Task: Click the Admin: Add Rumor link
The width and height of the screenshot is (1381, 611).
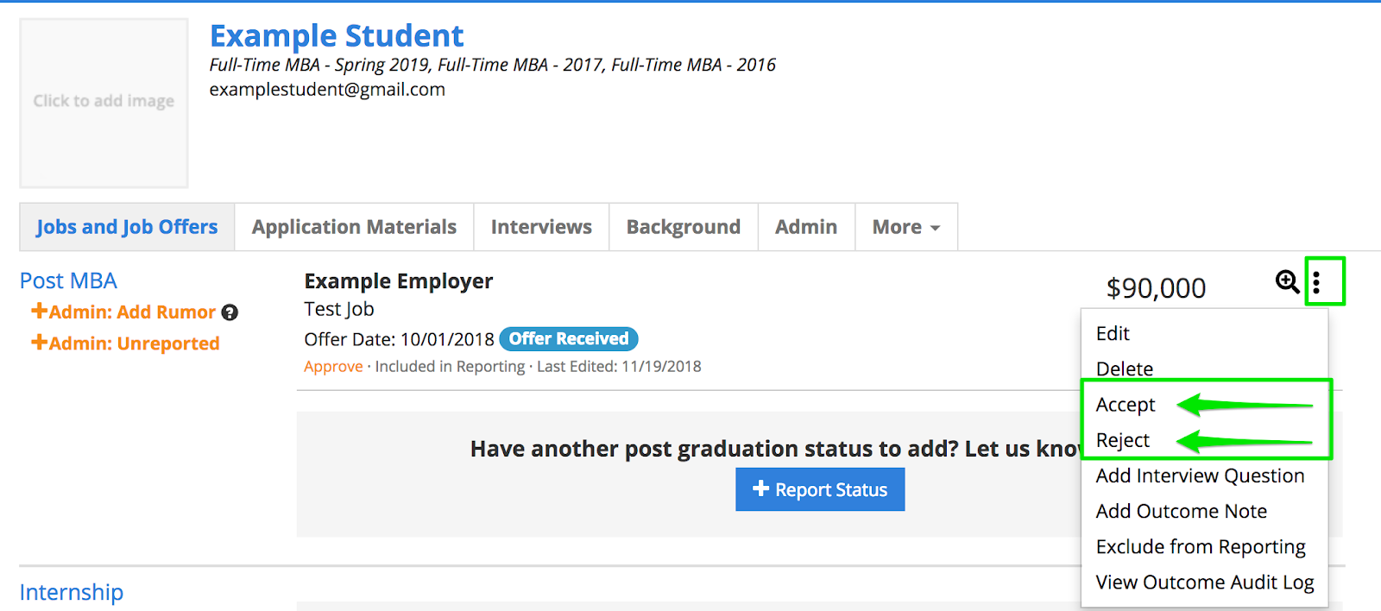Action: coord(123,312)
